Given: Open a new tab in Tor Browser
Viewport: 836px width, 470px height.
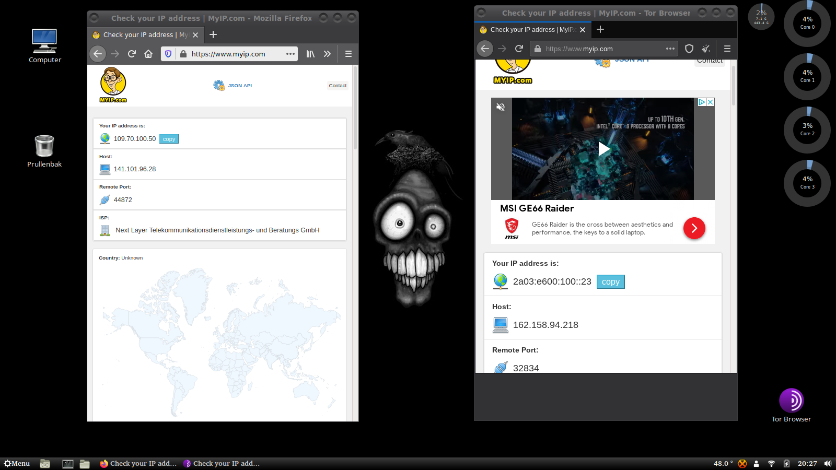Looking at the screenshot, I should tap(600, 29).
